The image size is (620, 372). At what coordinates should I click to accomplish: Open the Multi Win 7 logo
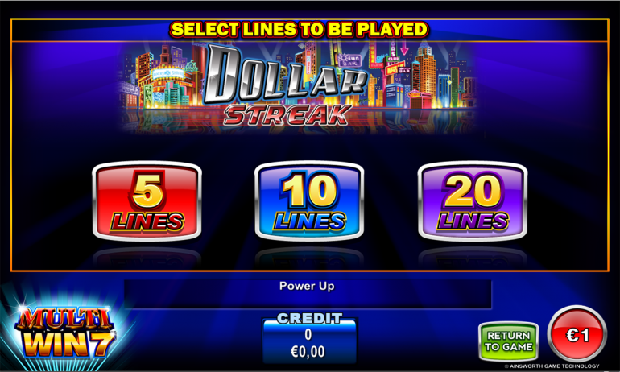click(x=65, y=331)
